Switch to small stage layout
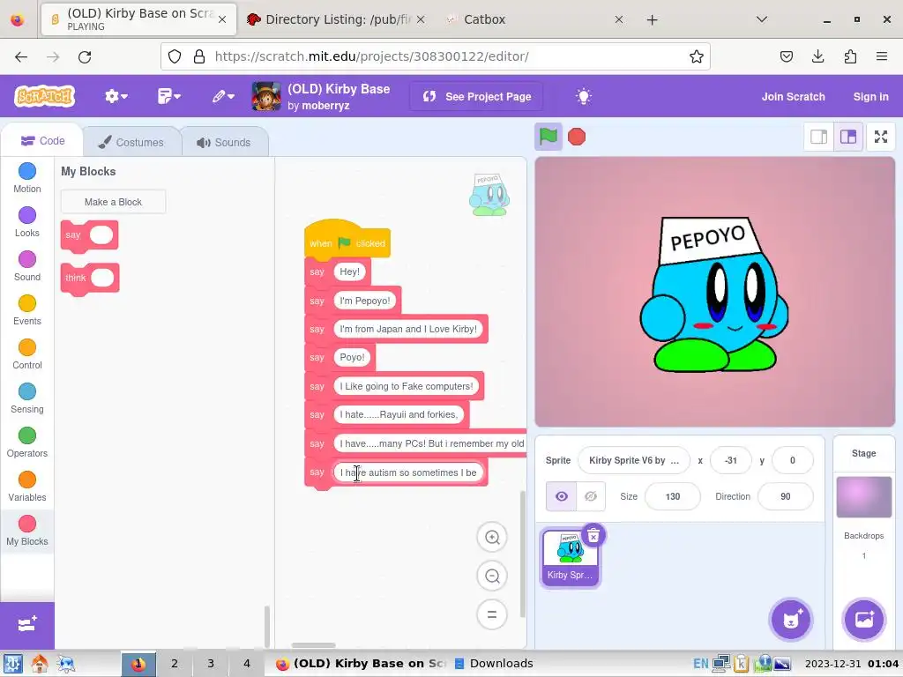This screenshot has width=903, height=677. click(x=818, y=137)
